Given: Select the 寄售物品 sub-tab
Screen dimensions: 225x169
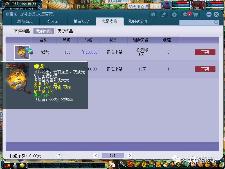Looking at the screenshot, I should click(x=22, y=31).
